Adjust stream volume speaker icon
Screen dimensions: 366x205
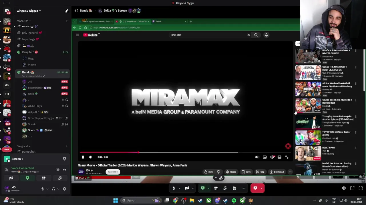pyautogui.click(x=344, y=188)
